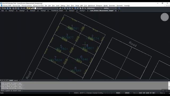Open the Drafting workspace dropdown
170x96 pixels.
tap(110, 8)
